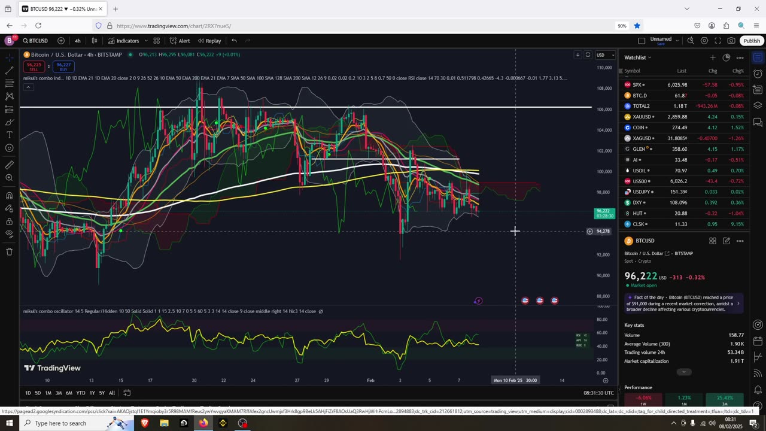Toggle magnet mode for drawings

tap(9, 195)
